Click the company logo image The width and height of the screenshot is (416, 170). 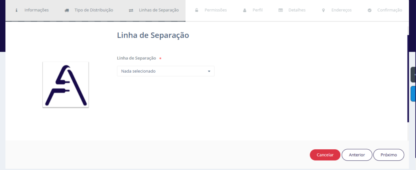[x=66, y=85]
